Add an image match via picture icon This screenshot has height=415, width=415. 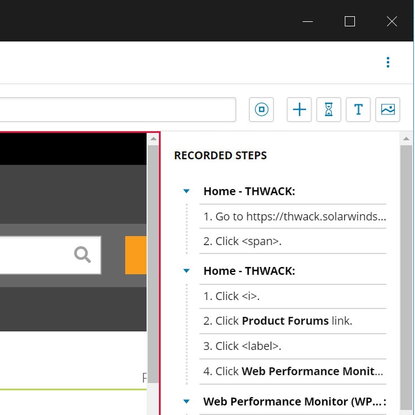[387, 109]
